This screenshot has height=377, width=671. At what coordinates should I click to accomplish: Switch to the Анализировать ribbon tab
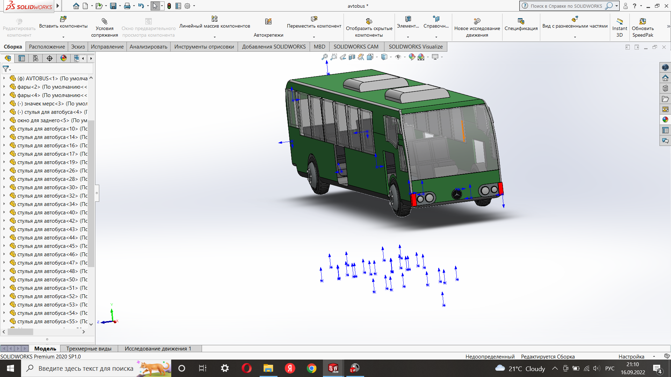click(148, 47)
